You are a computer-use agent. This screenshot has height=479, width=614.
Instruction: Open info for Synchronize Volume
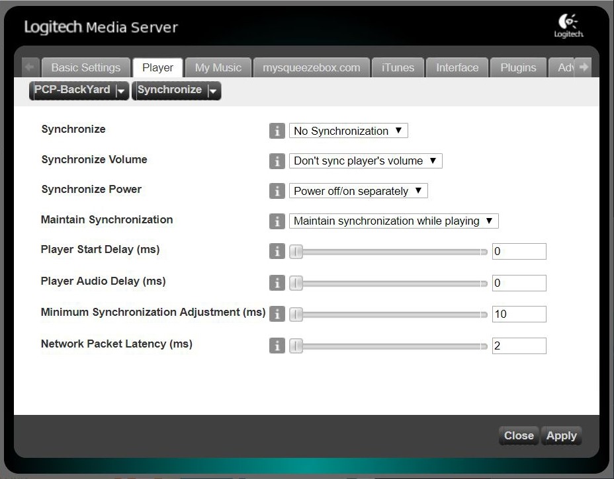277,161
